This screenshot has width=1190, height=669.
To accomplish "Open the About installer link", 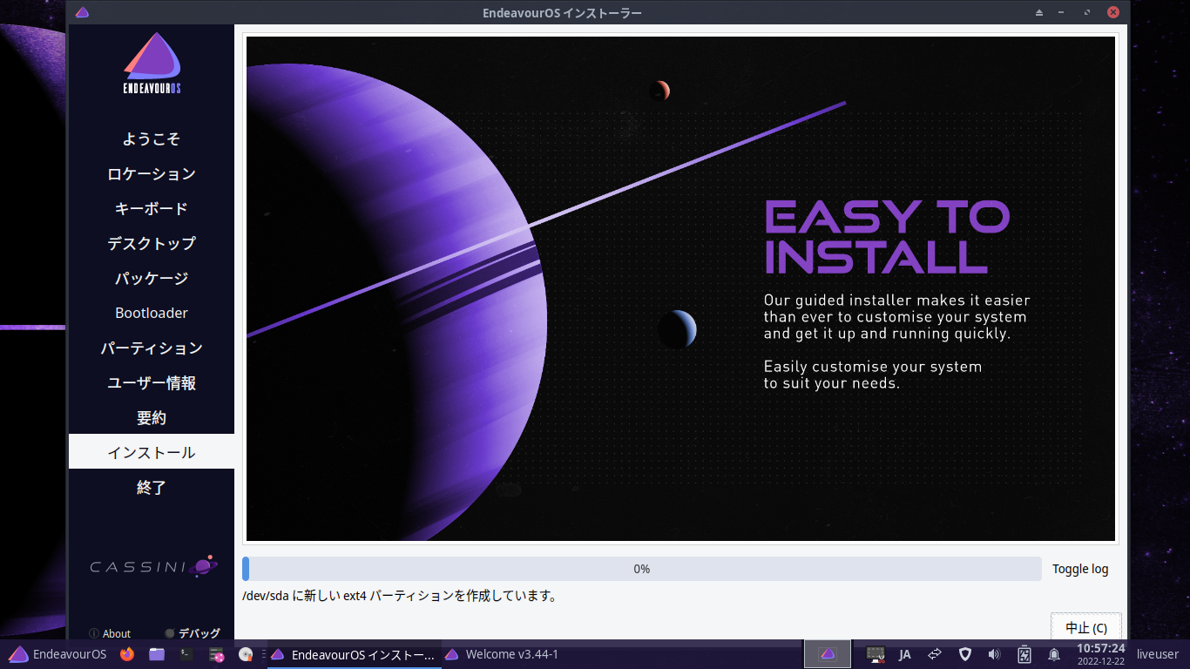I will [x=110, y=634].
